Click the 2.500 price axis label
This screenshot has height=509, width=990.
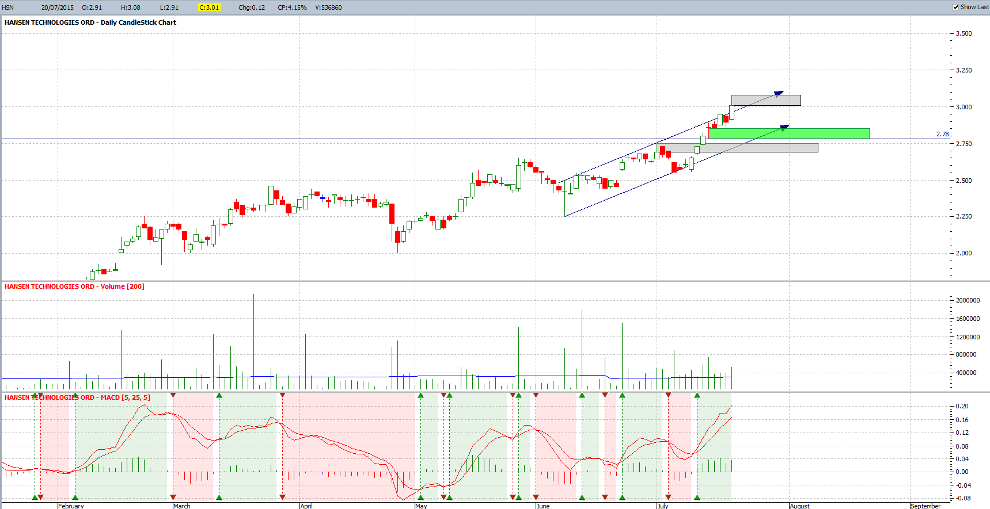(964, 181)
